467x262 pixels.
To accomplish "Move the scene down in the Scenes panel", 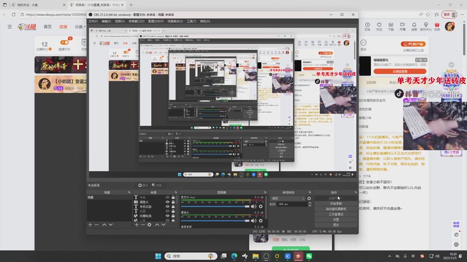I will [110, 225].
